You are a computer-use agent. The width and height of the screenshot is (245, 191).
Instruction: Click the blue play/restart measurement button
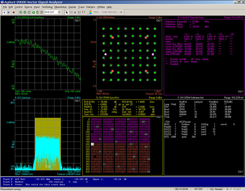[x=4, y=12]
